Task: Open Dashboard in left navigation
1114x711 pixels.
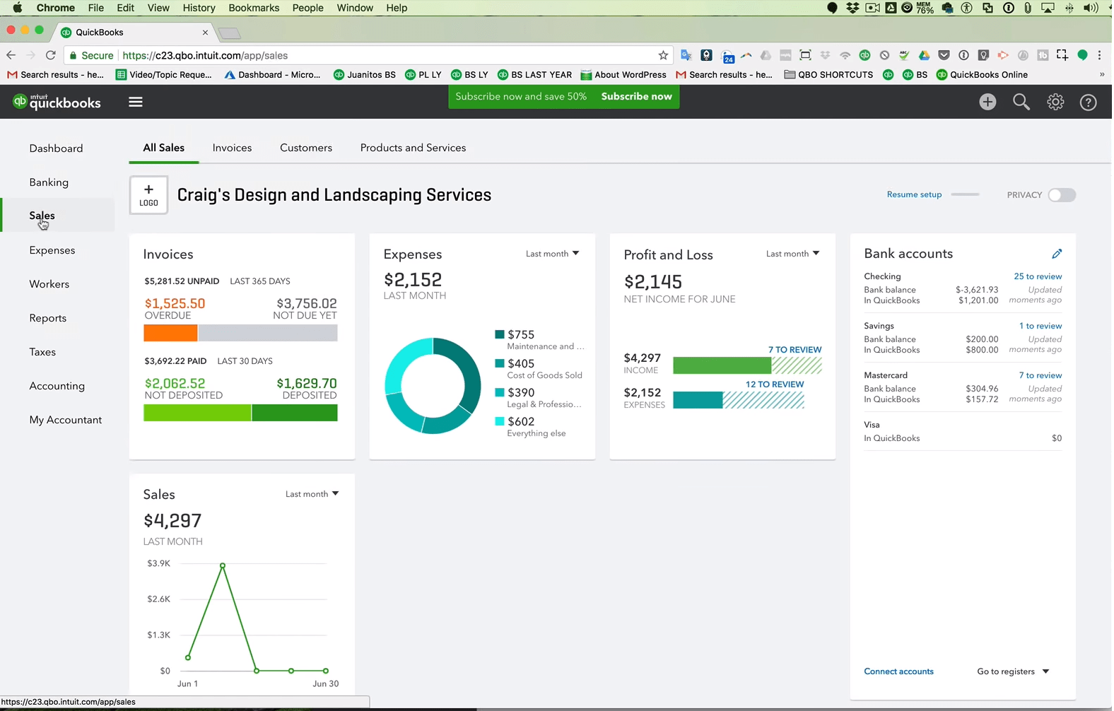Action: click(x=56, y=148)
